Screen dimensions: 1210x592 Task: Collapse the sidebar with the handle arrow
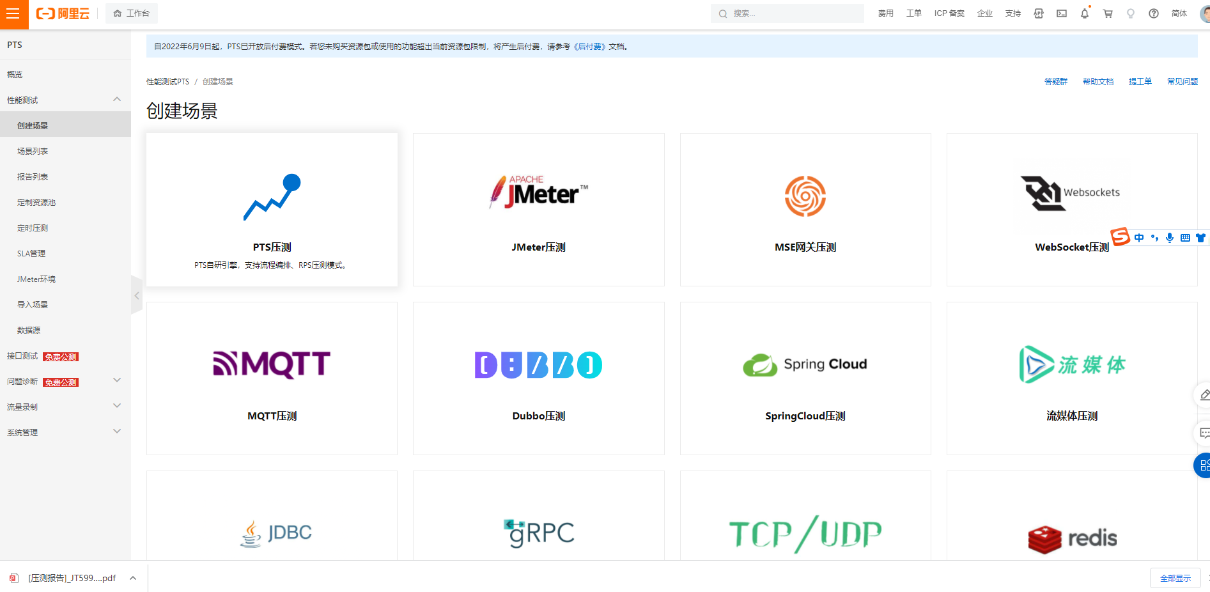[x=137, y=295]
